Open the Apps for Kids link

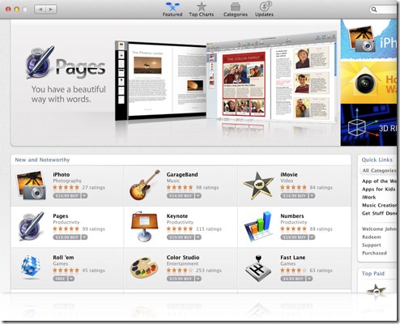(378, 189)
